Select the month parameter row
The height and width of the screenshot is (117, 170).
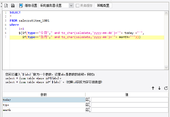click(44, 110)
